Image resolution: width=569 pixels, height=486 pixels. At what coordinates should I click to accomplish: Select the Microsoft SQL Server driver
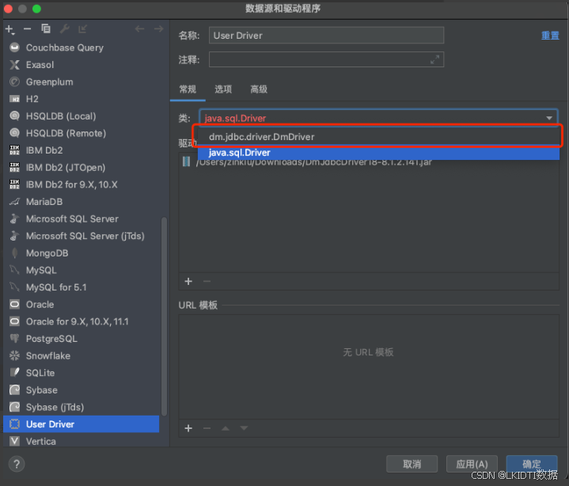point(82,218)
